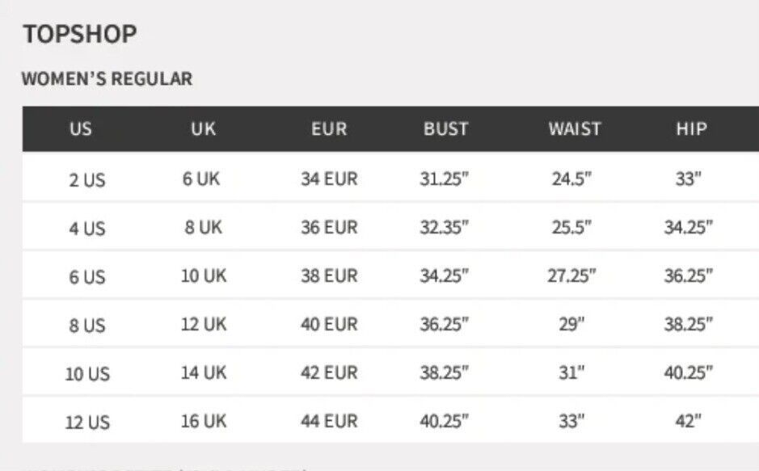This screenshot has height=471, width=759.
Task: Click the BUST column header
Action: [x=446, y=129]
